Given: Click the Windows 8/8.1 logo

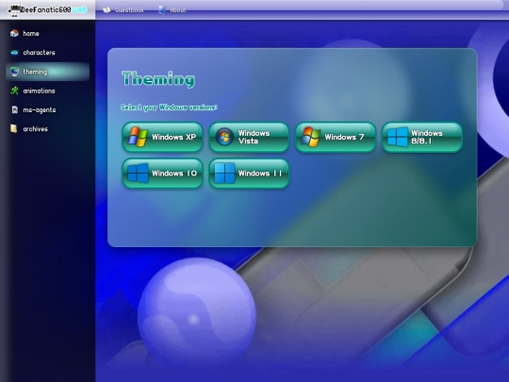Looking at the screenshot, I should [x=398, y=137].
